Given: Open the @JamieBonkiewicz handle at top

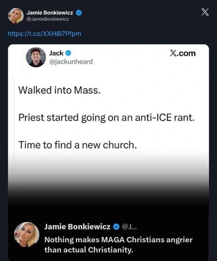Looking at the screenshot, I should tap(48, 19).
